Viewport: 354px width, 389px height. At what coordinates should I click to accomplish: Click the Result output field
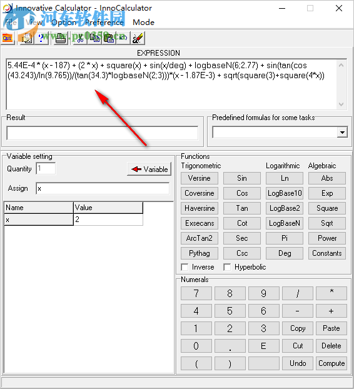[103, 133]
